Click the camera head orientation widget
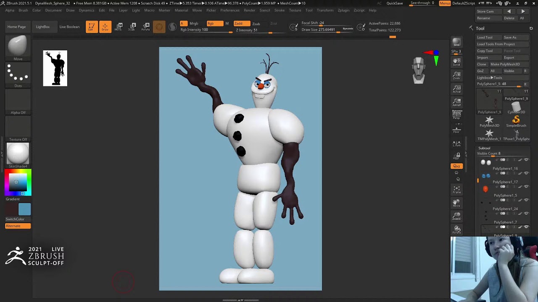The width and height of the screenshot is (538, 302). click(x=419, y=70)
